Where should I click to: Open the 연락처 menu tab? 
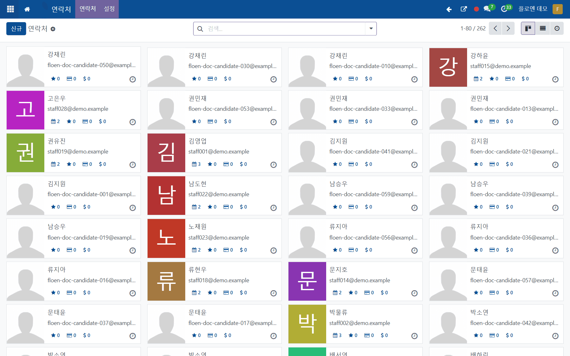(88, 9)
